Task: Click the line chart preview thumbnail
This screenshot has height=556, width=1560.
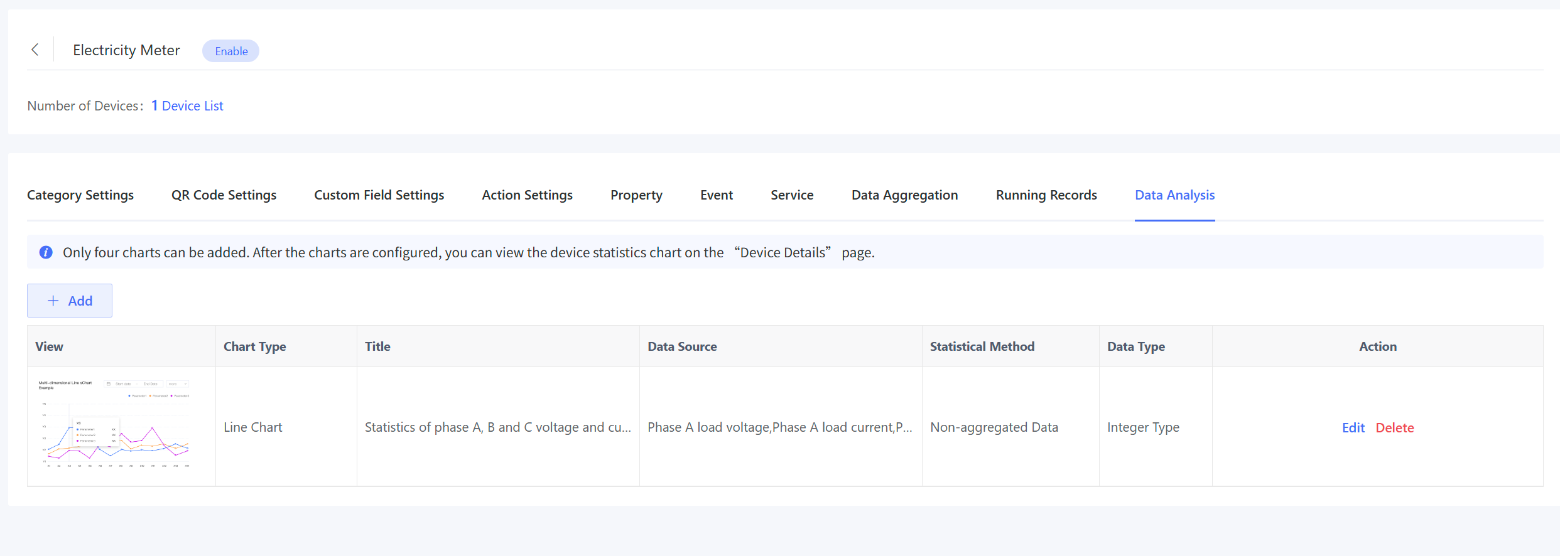Action: 115,424
